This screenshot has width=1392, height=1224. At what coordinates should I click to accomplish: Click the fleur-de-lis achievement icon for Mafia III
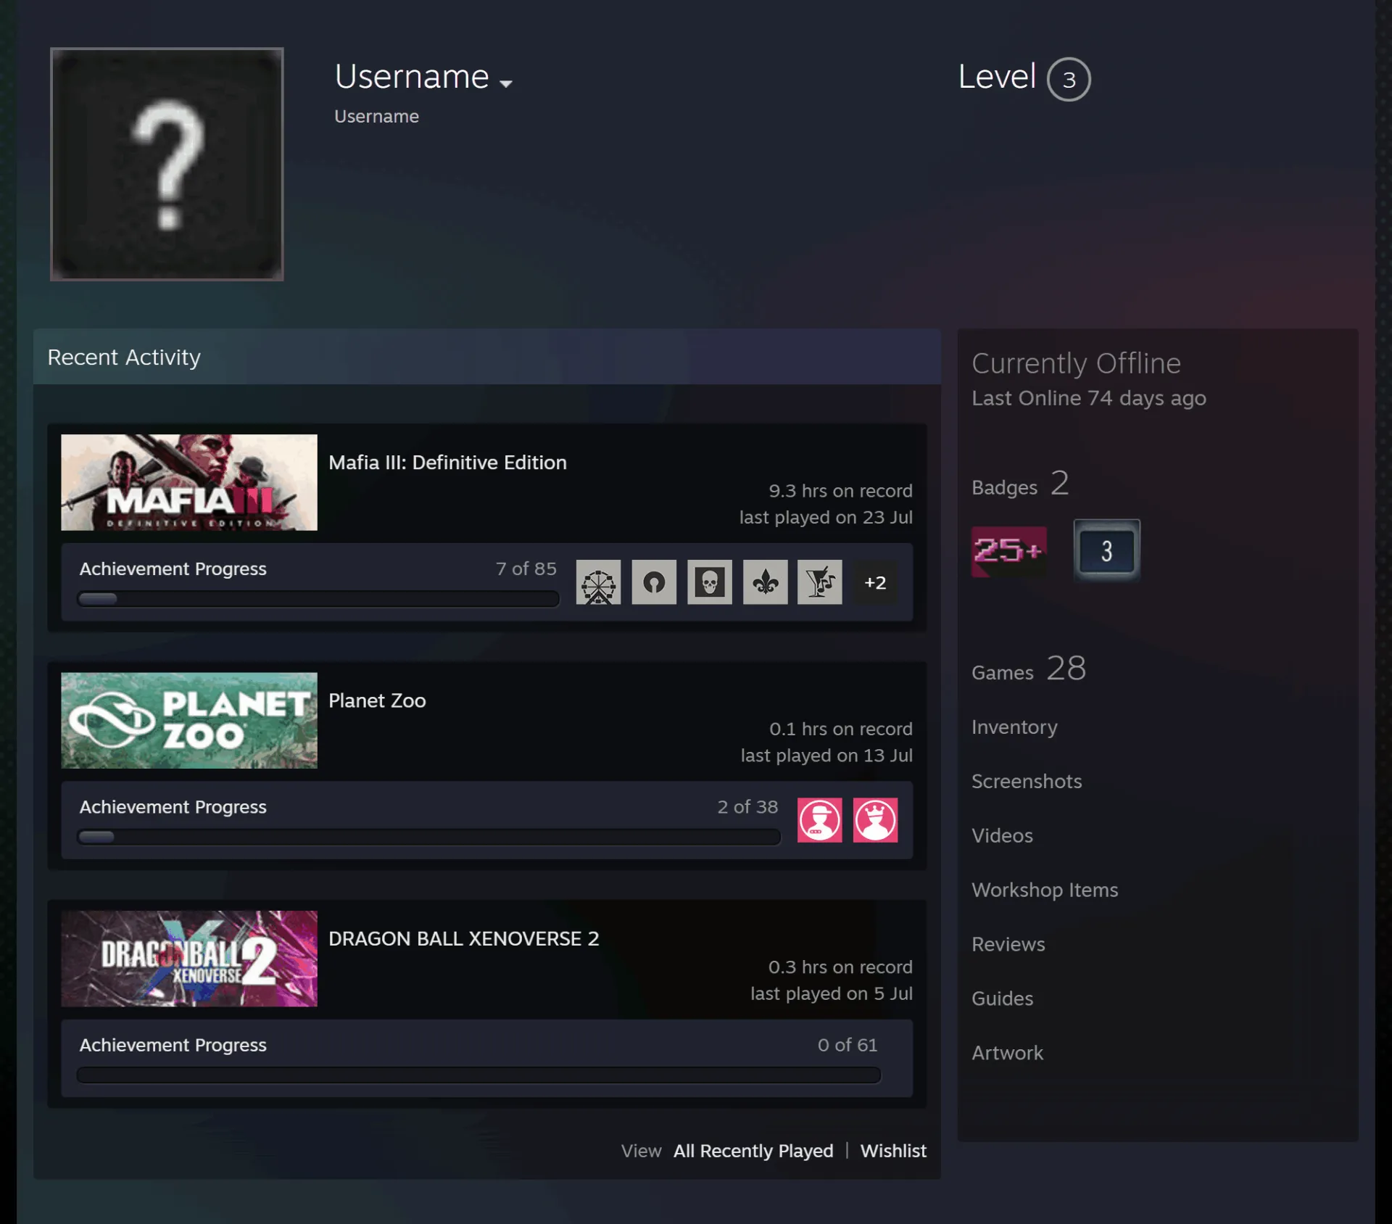pos(765,582)
